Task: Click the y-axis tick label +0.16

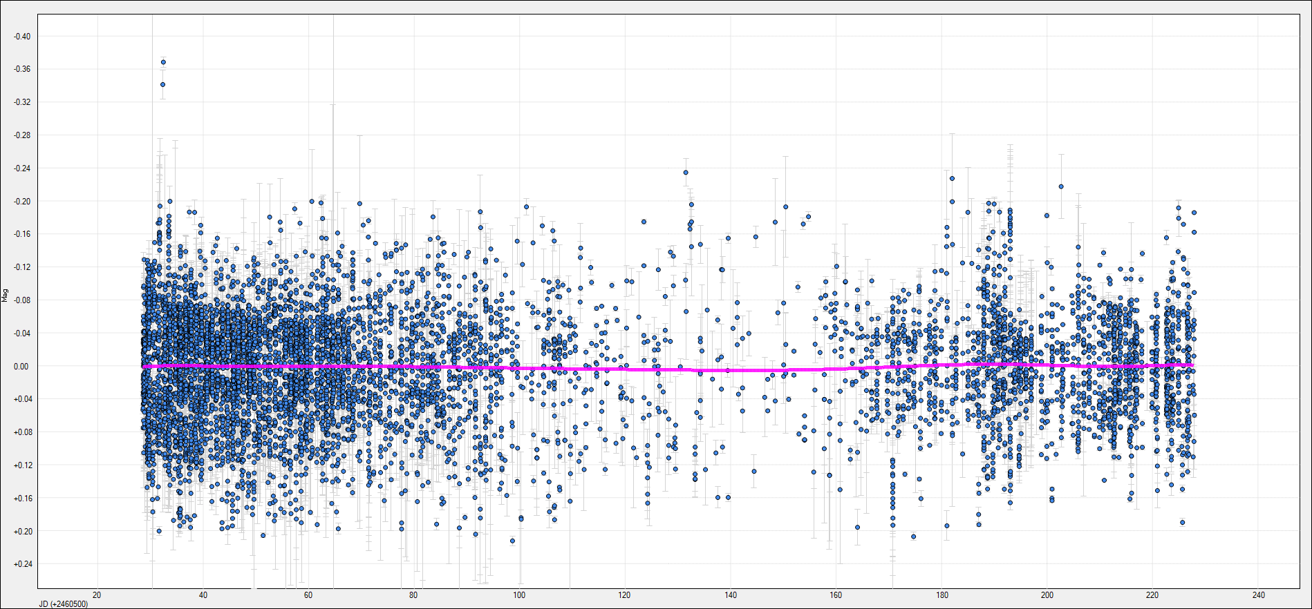Action: coord(22,499)
